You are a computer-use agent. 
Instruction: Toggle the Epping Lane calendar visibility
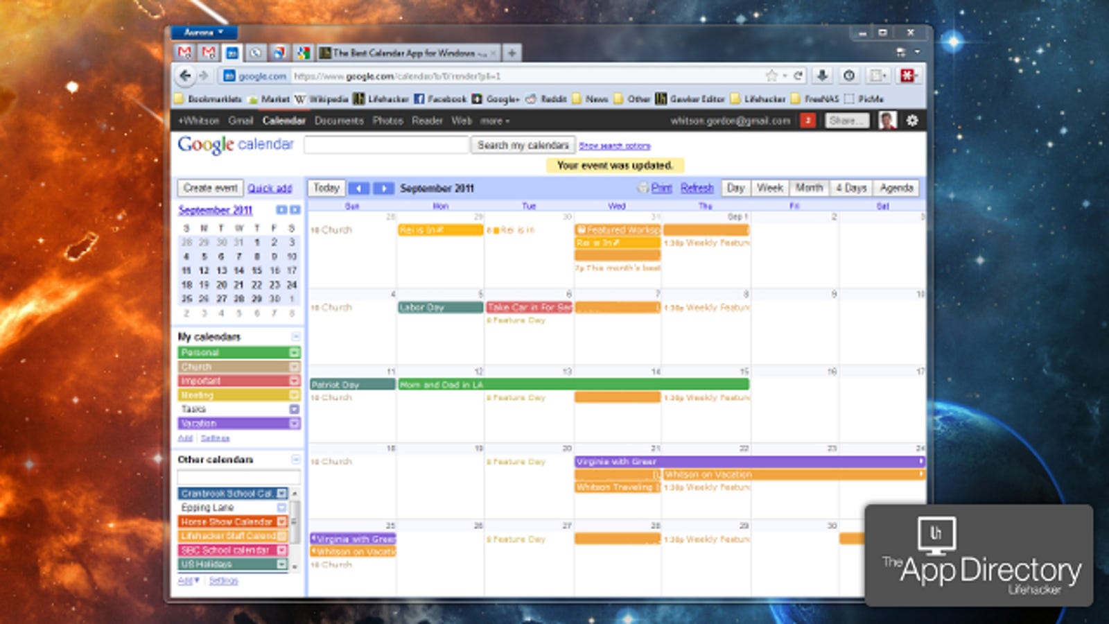click(x=233, y=508)
